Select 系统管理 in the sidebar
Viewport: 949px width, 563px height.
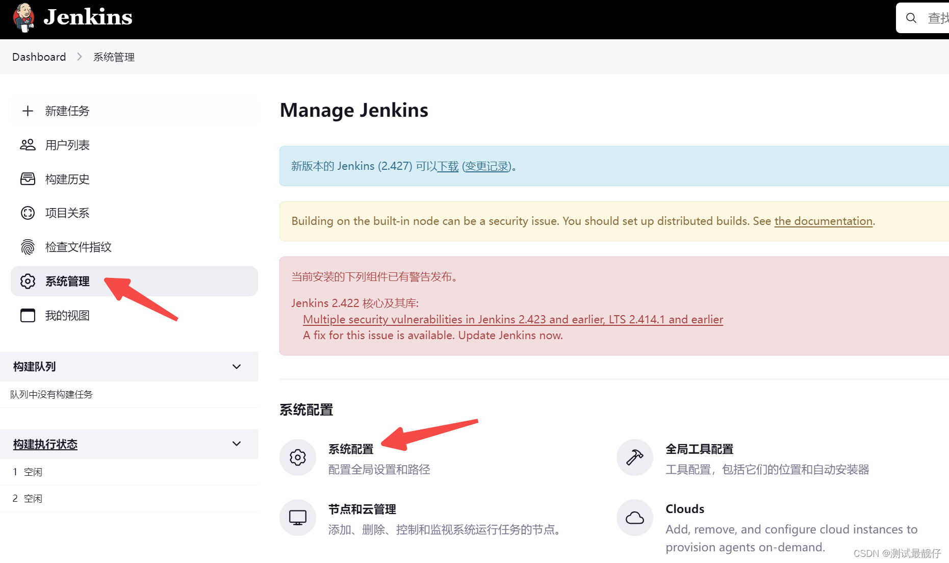pos(134,281)
